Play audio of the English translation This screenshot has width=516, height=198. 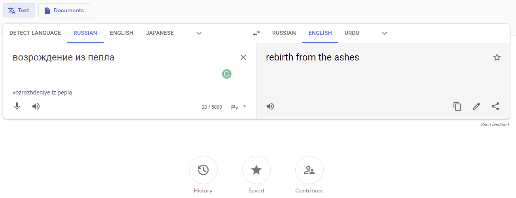point(270,106)
